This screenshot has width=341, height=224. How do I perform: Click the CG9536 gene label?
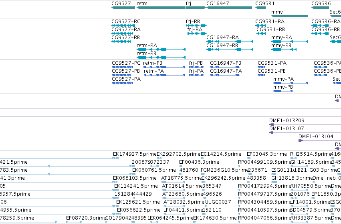point(321,4)
